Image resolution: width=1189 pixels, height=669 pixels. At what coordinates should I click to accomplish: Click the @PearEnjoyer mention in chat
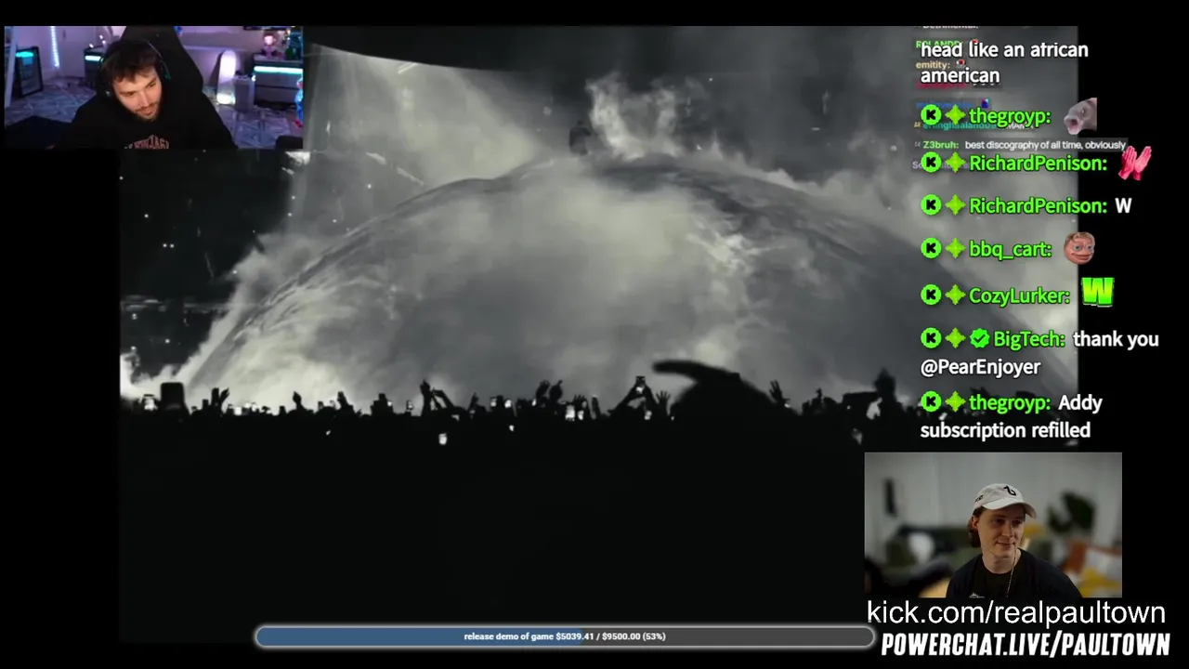[980, 367]
